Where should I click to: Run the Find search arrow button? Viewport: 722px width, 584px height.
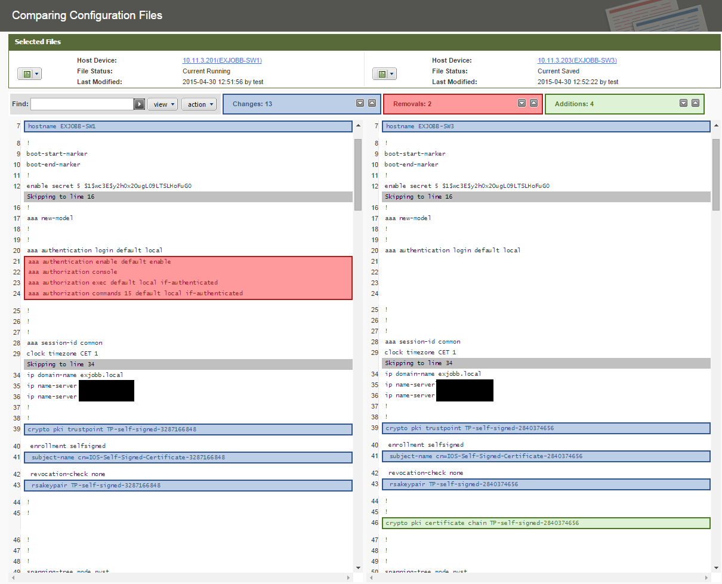(139, 104)
